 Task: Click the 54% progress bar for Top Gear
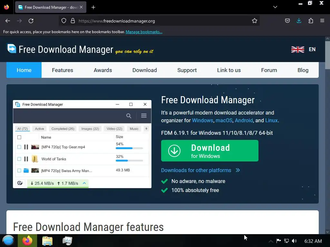[x=129, y=148]
